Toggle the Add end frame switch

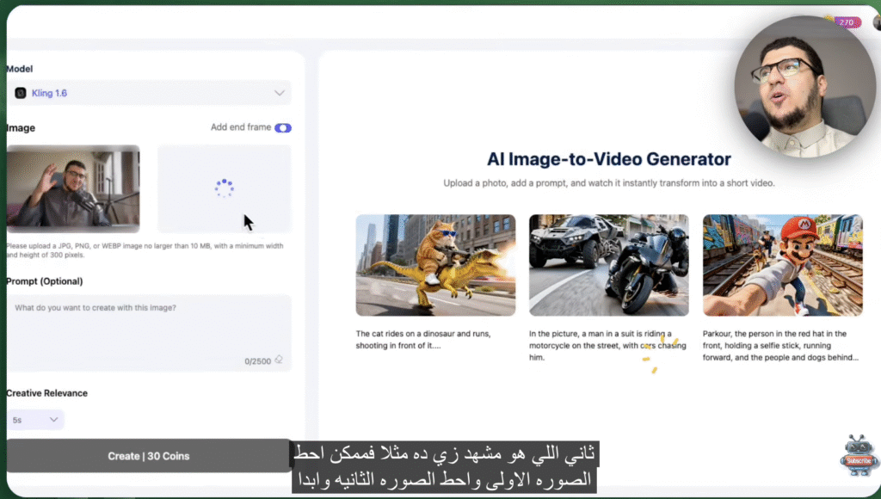click(x=282, y=127)
